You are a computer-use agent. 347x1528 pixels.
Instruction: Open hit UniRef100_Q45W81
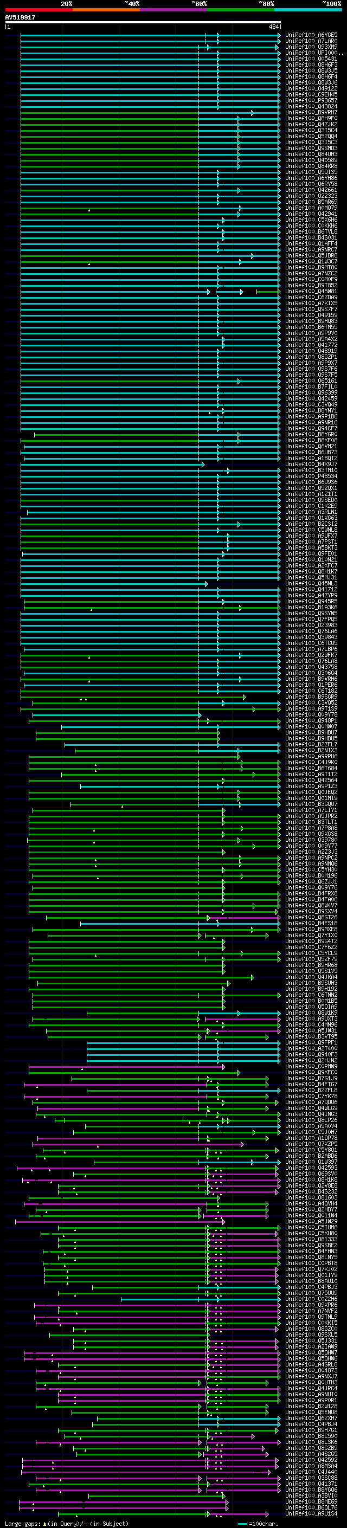[311, 292]
